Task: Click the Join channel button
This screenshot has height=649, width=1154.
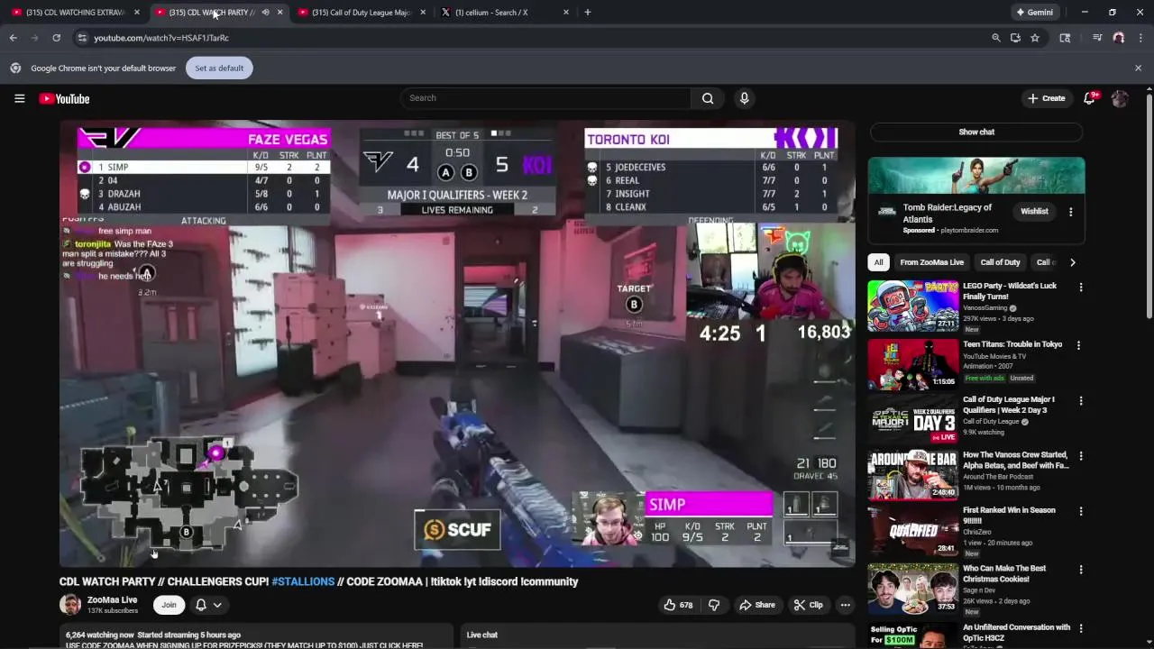Action: click(169, 605)
